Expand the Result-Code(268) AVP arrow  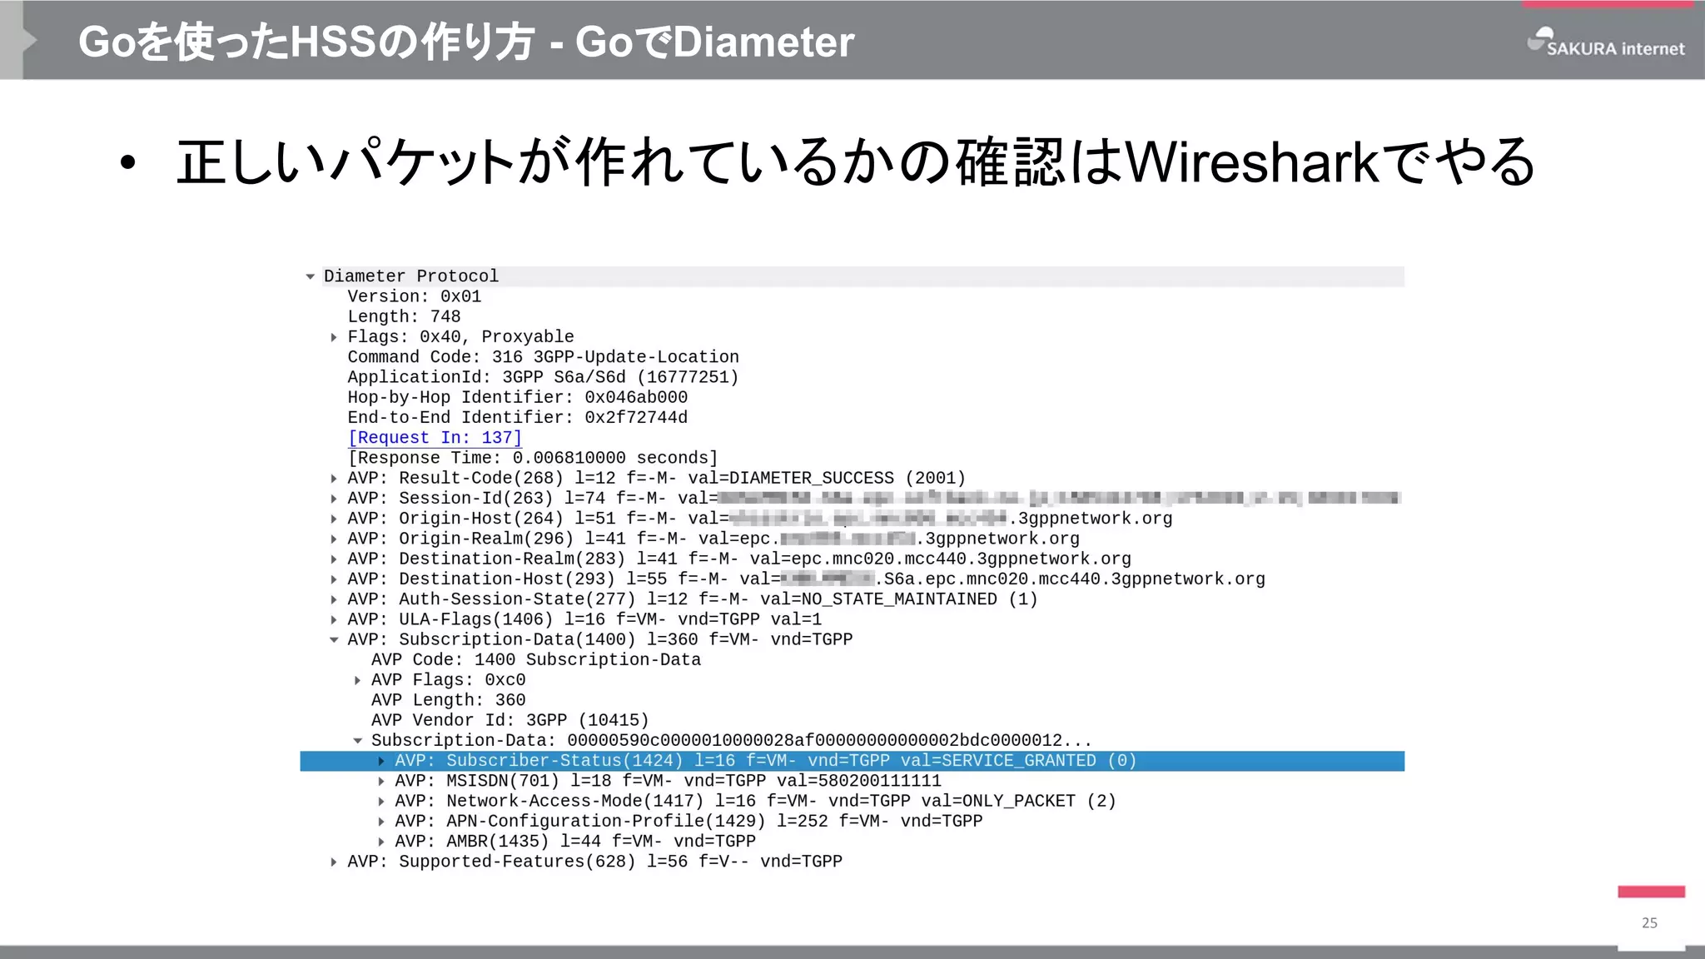(x=334, y=479)
